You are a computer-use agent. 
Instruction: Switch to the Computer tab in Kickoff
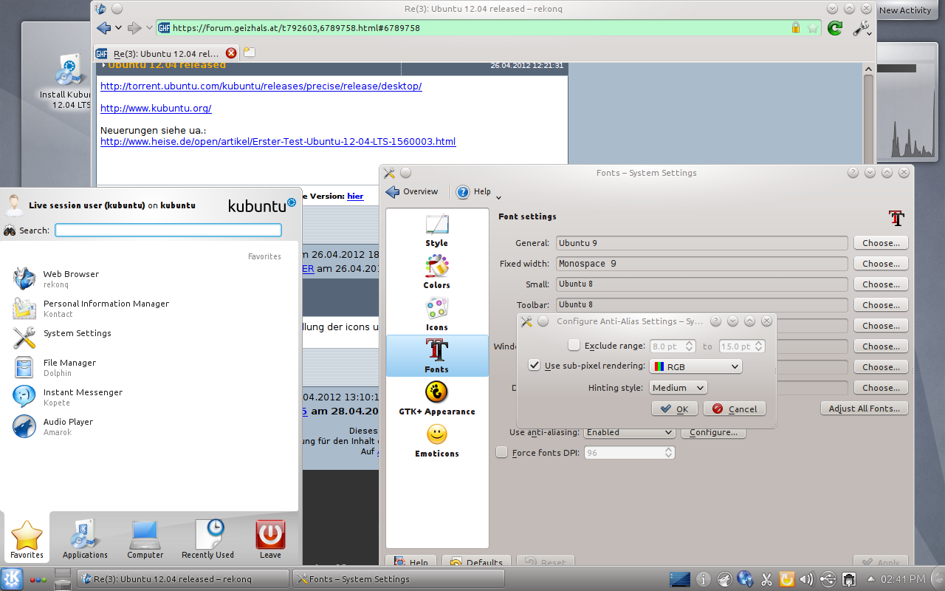pyautogui.click(x=145, y=539)
